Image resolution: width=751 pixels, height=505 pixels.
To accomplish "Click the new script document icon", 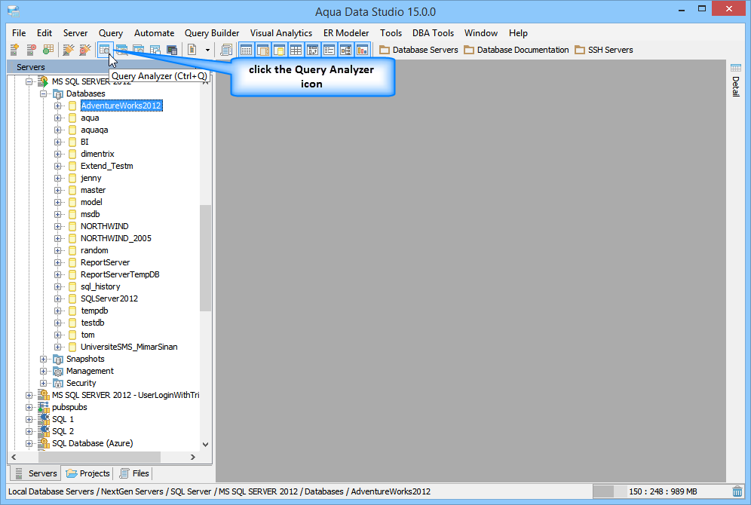I will pos(192,49).
